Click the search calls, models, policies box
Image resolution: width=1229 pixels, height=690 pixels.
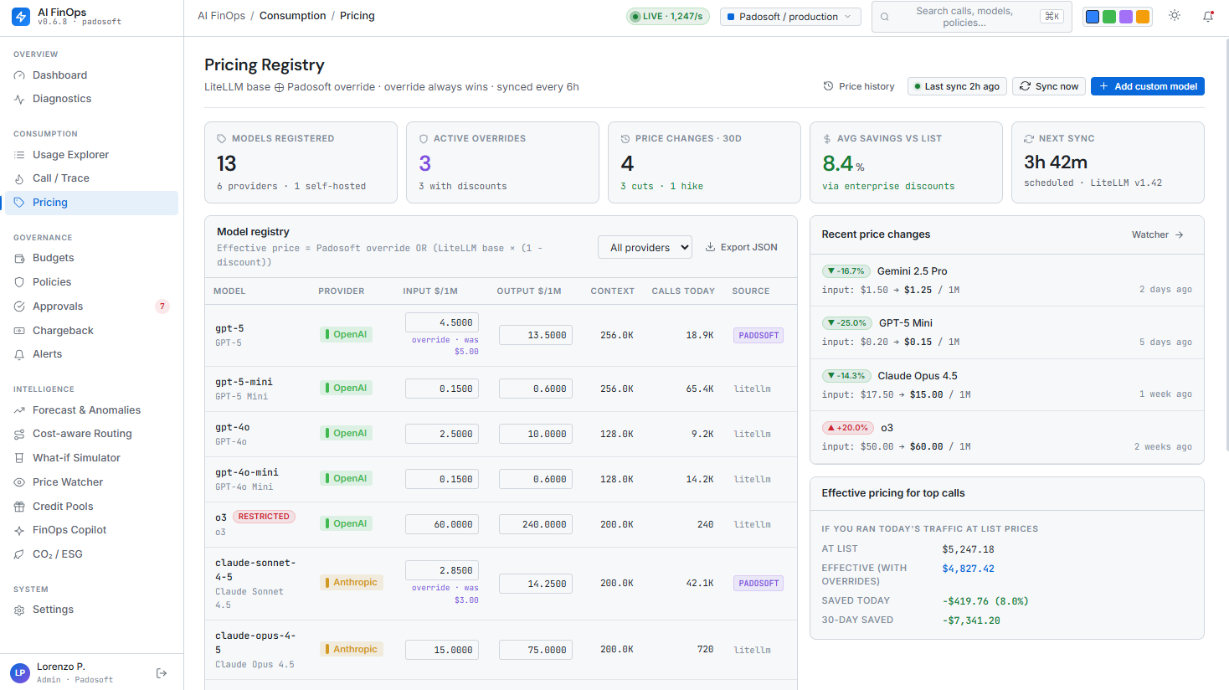(971, 17)
